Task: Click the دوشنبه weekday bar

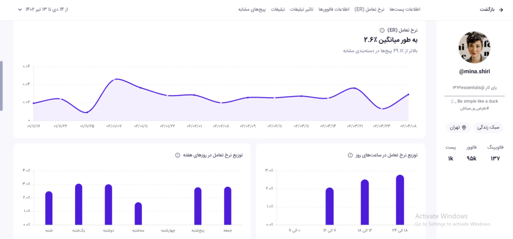Action: pos(109,205)
